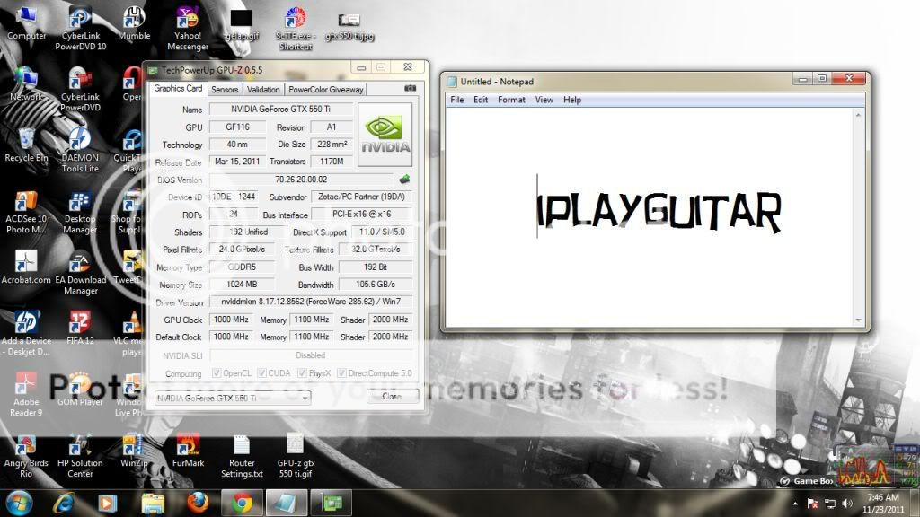Open the Acrobat.com desktop shortcut
This screenshot has width=920, height=517.
coord(26,267)
